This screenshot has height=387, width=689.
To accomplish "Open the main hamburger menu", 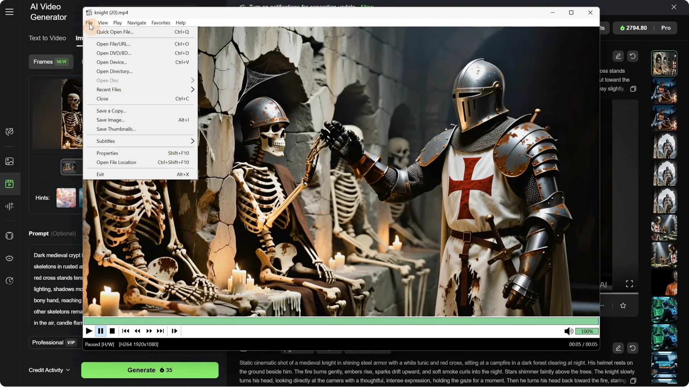I will pos(9,11).
